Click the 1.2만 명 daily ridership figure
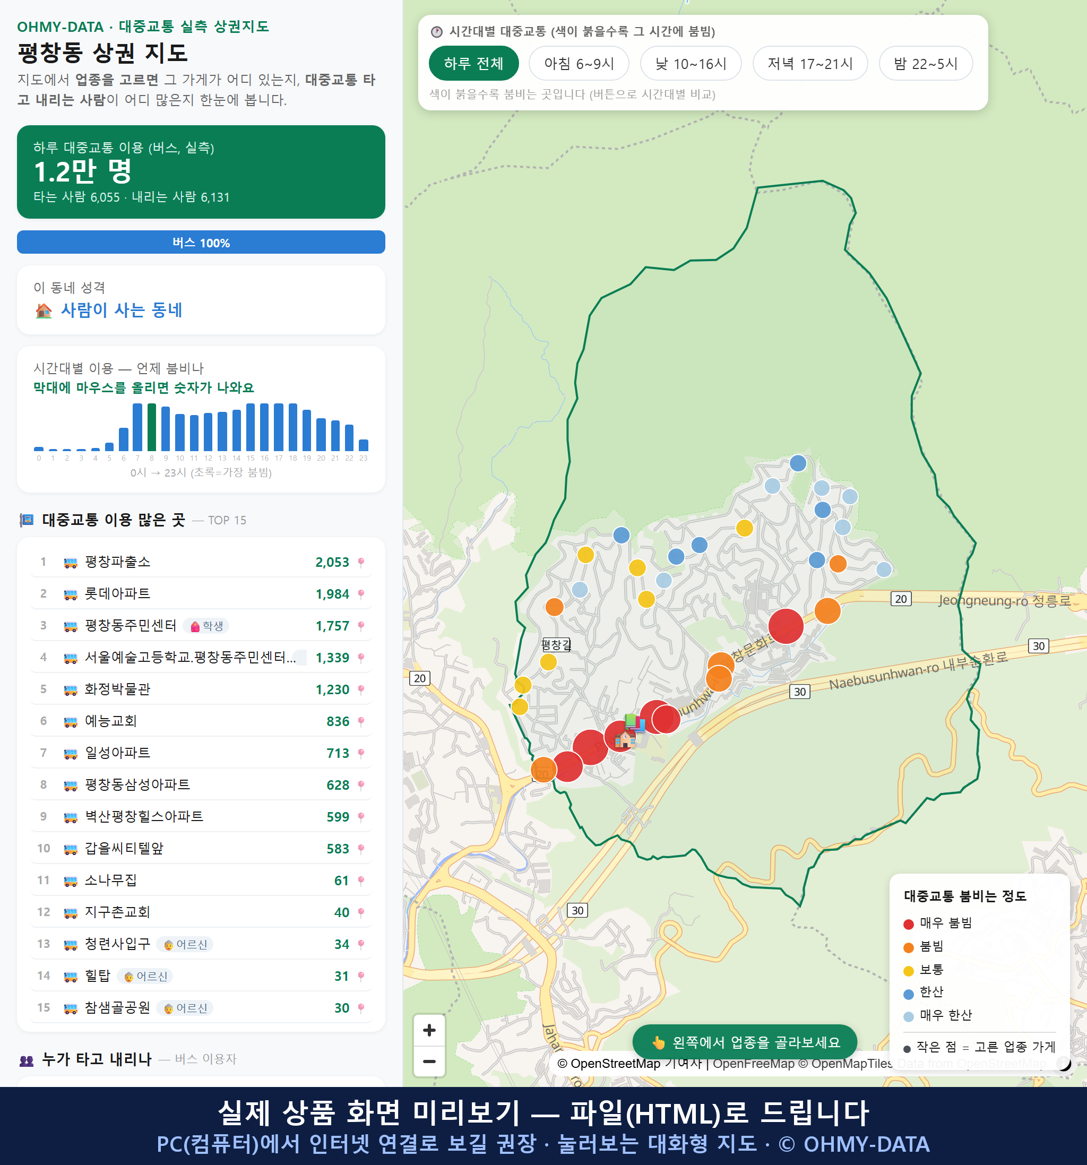 83,172
